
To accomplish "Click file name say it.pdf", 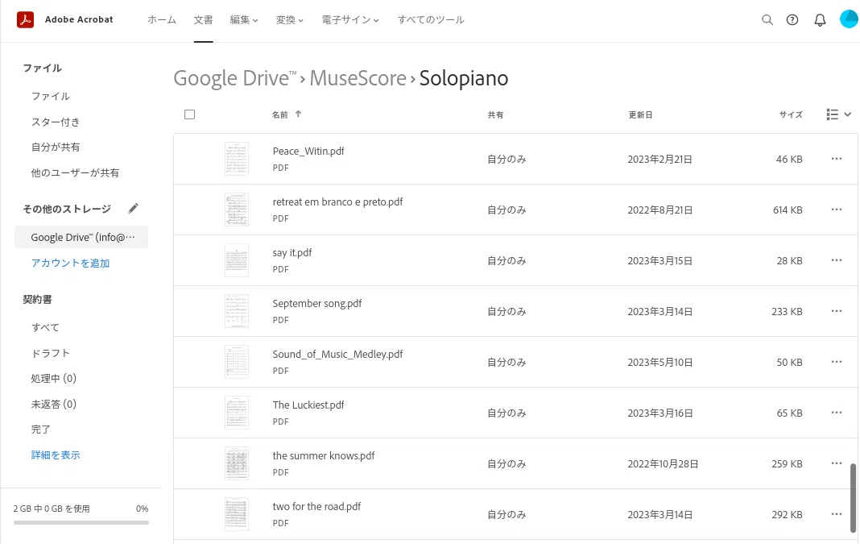I will [x=291, y=252].
